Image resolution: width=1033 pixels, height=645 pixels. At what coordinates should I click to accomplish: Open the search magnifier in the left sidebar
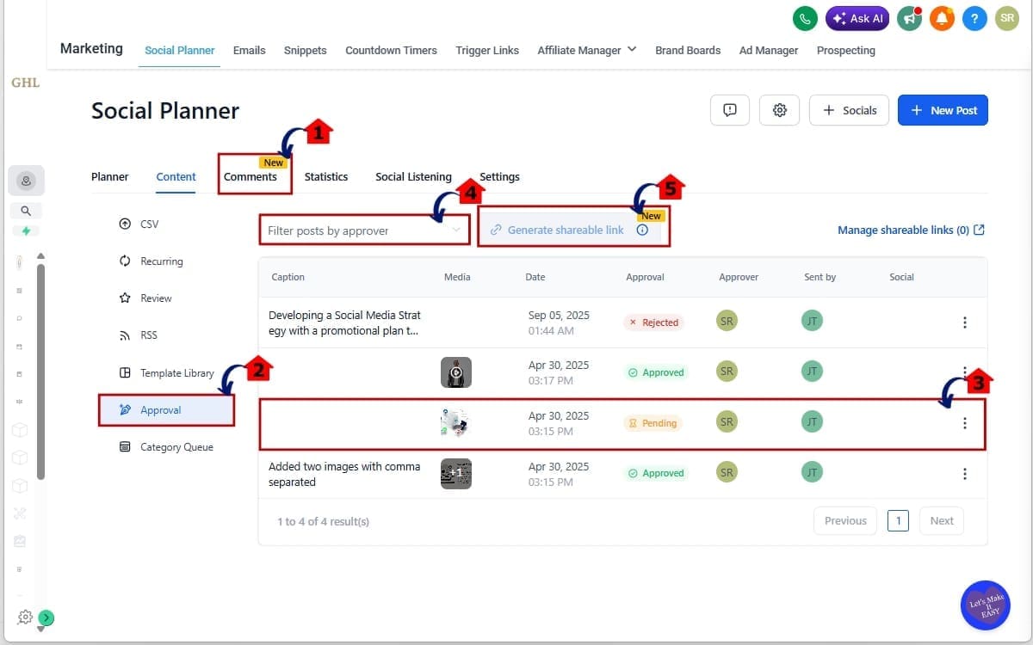point(25,210)
